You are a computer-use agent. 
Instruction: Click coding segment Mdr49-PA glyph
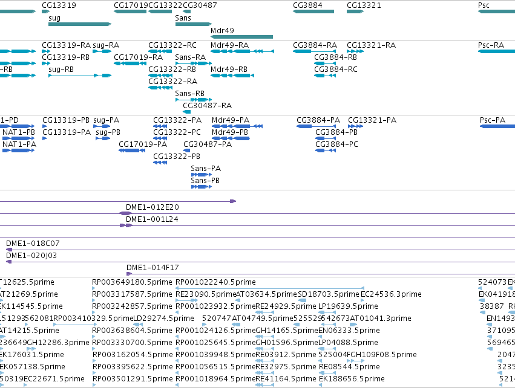tap(237, 126)
